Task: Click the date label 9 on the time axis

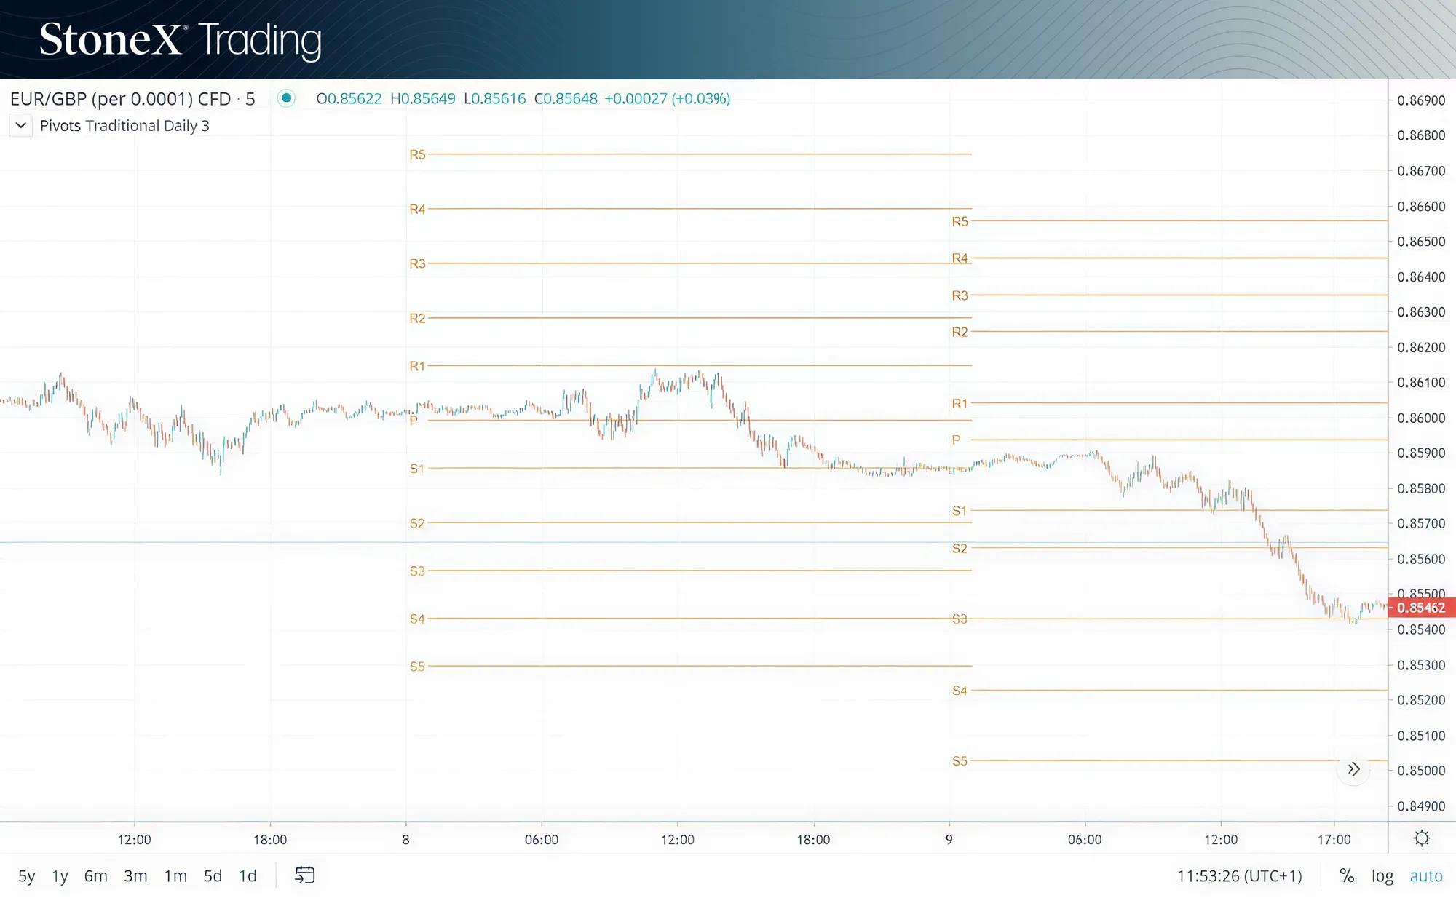Action: 949,840
